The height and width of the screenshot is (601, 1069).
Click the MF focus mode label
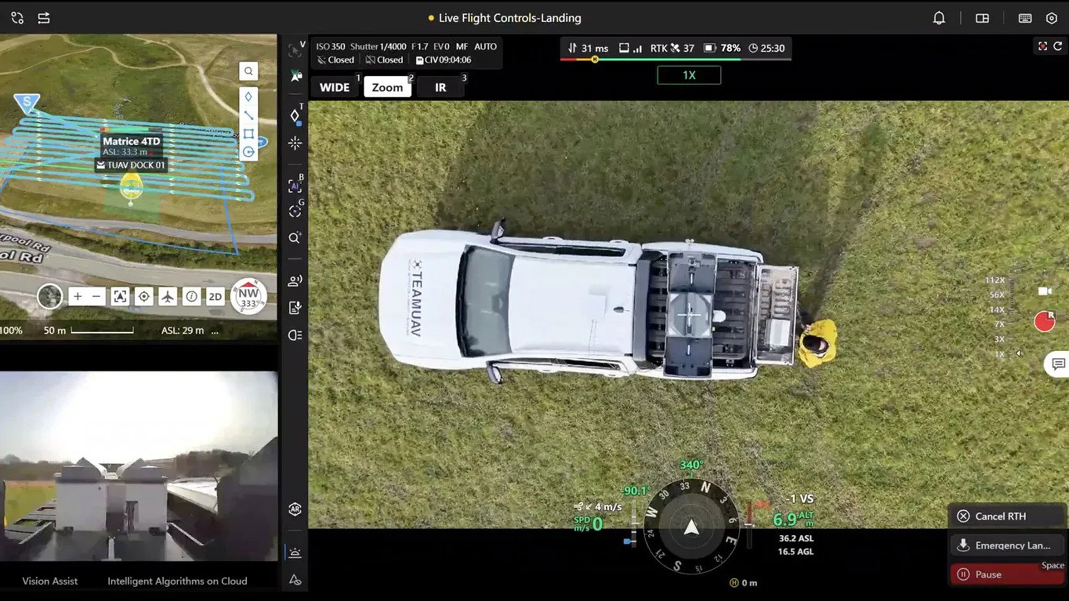pos(462,47)
